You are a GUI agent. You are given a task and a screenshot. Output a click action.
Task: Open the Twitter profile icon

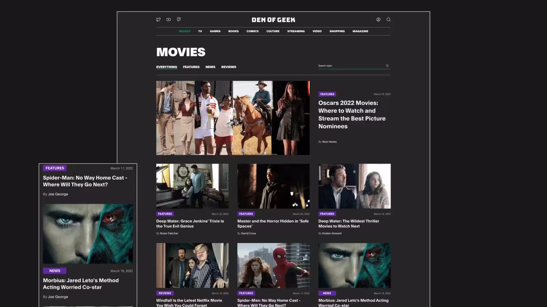[x=158, y=19]
